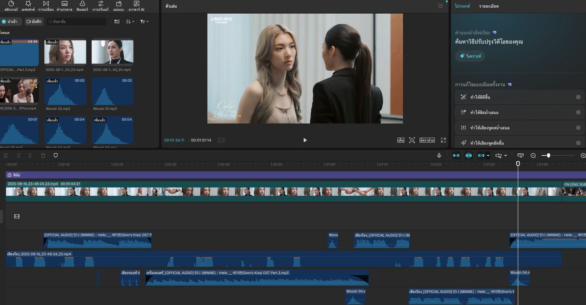
Task: Click the playhead marker on timeline ruler
Action: point(518,163)
